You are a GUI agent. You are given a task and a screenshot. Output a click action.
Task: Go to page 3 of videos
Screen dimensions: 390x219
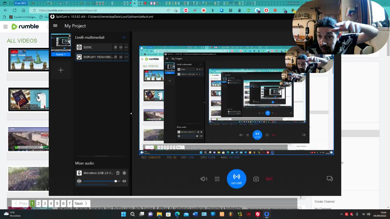tap(45, 203)
